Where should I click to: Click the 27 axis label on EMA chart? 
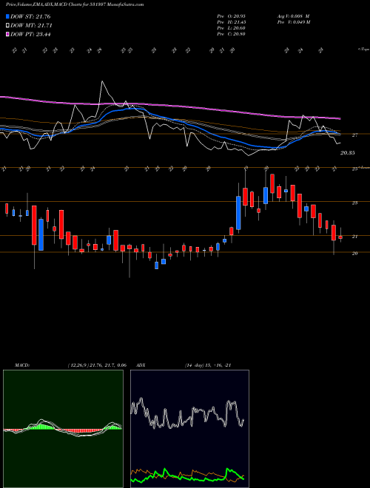tap(354, 135)
